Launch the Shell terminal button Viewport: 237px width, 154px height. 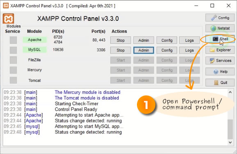click(220, 39)
